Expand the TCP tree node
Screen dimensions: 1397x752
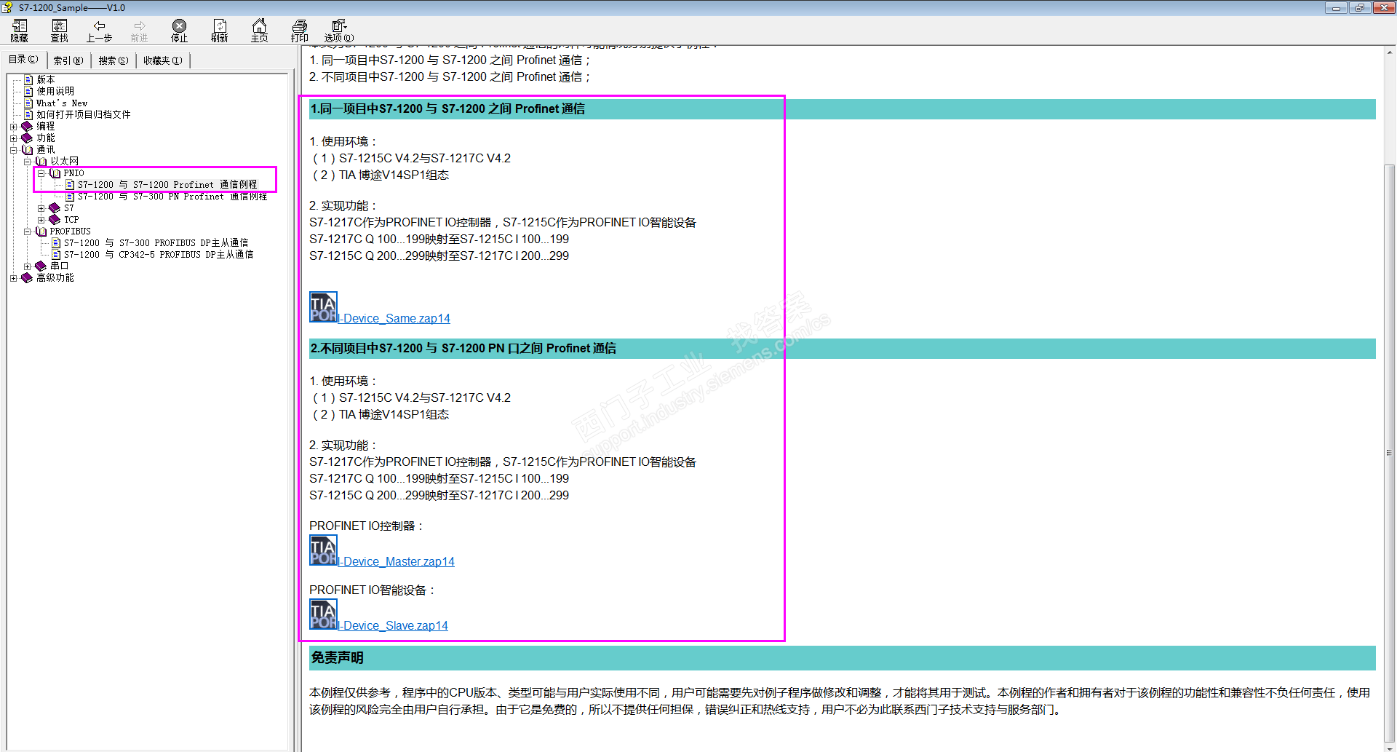coord(41,220)
